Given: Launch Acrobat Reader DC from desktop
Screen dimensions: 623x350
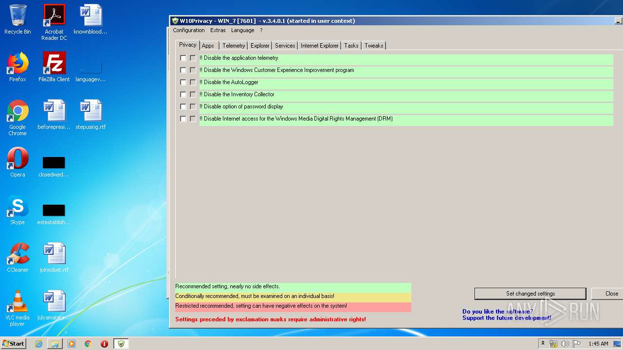Looking at the screenshot, I should coord(54,22).
